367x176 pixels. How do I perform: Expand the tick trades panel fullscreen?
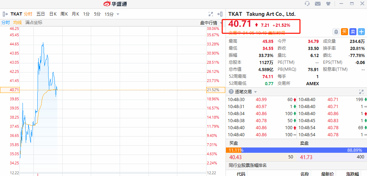[361, 92]
